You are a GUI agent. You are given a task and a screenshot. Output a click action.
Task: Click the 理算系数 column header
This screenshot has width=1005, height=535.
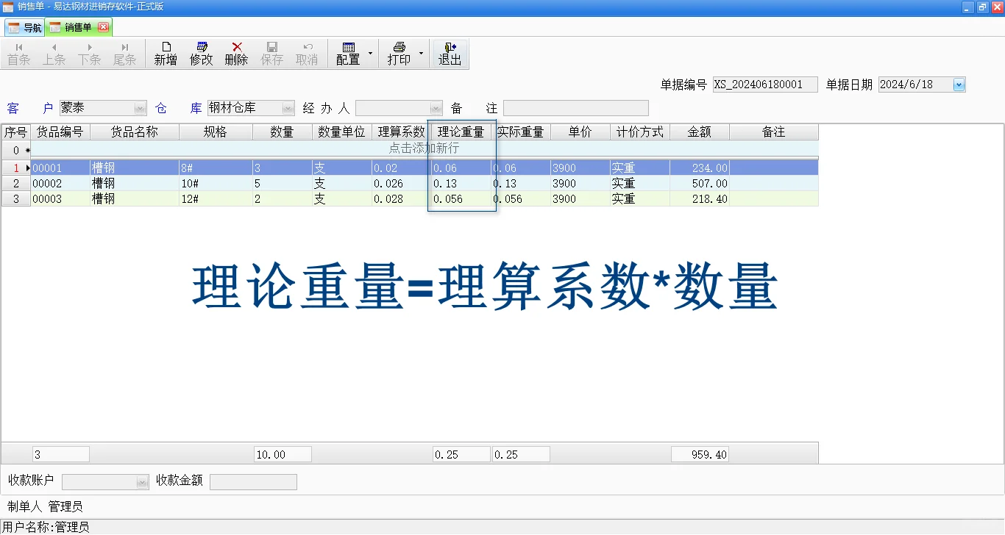tap(402, 132)
